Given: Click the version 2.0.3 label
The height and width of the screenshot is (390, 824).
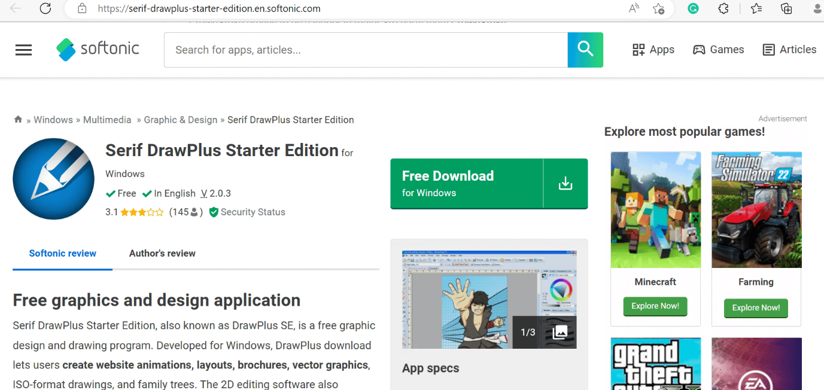Looking at the screenshot, I should coord(216,193).
